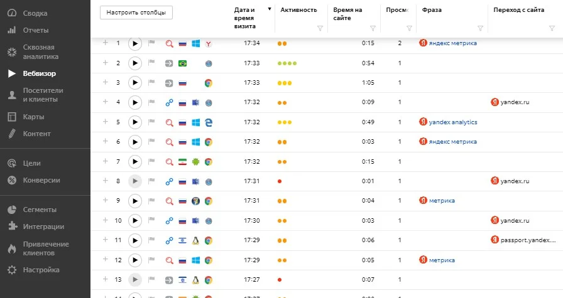
Task: Expand details for visit 2
Action: (106, 63)
